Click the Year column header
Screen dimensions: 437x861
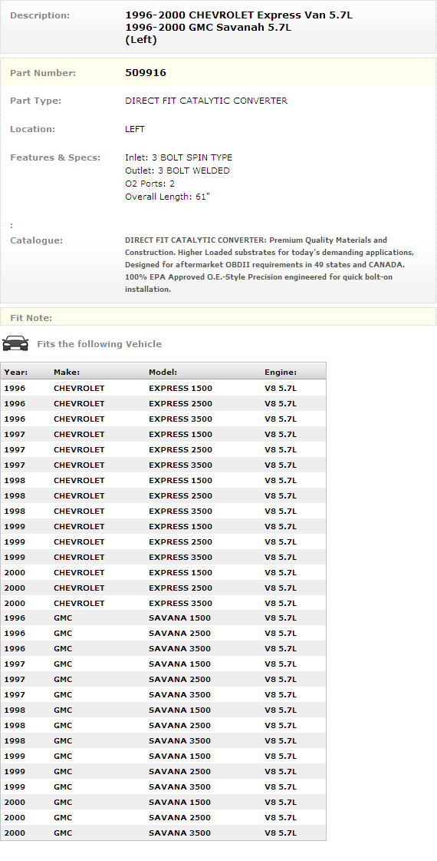coord(16,373)
